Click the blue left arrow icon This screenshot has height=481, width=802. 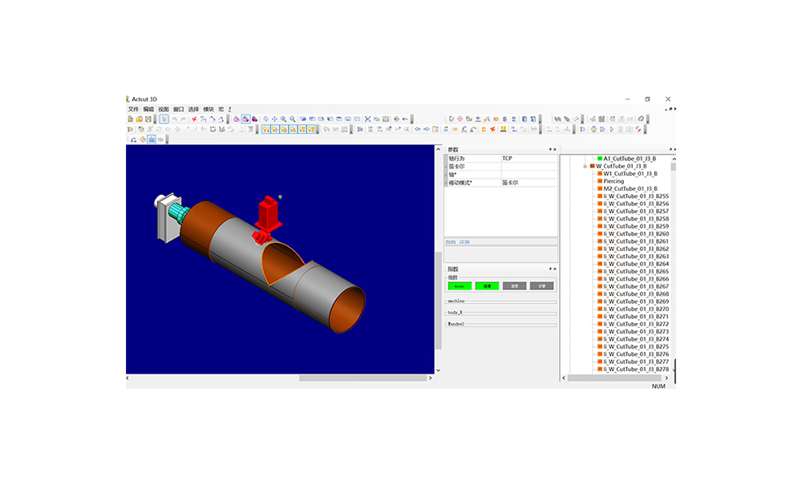coord(417,129)
